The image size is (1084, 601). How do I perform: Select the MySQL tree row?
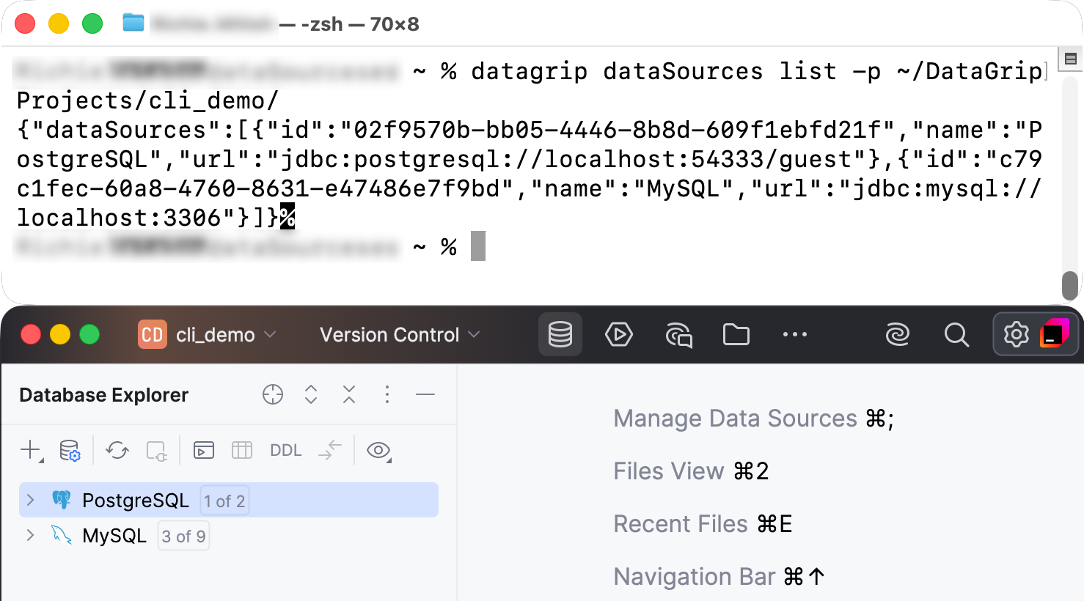[x=229, y=535]
